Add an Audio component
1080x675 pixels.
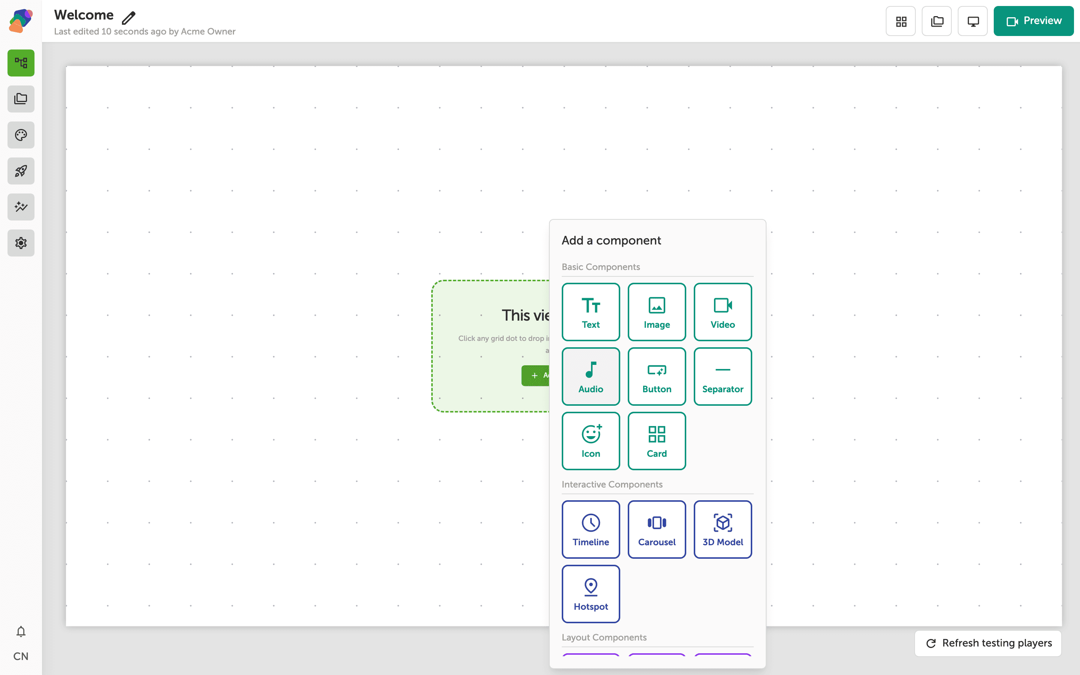click(x=590, y=376)
